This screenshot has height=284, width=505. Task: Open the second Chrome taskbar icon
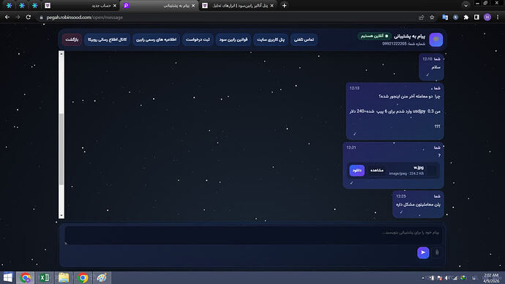(x=83, y=277)
